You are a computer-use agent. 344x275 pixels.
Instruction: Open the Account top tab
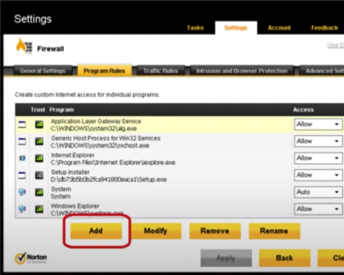279,28
